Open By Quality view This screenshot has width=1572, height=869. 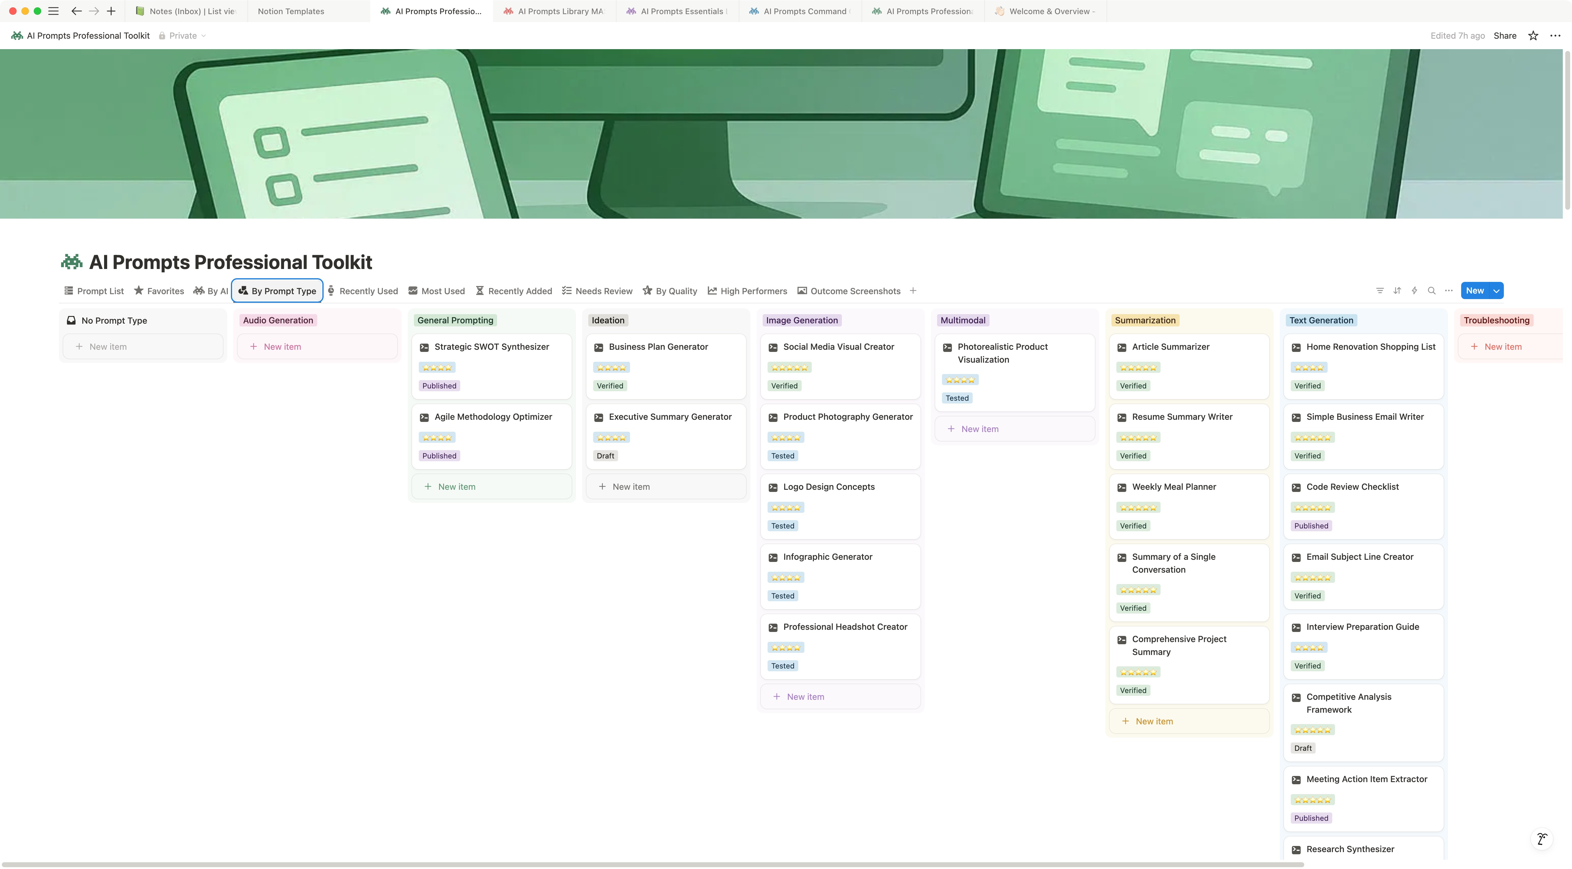point(669,291)
